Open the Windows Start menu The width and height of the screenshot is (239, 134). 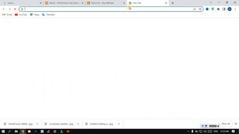click(x=3, y=131)
